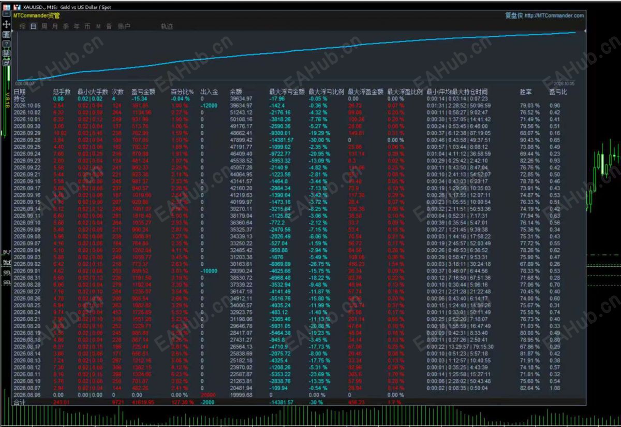Click the 盈亏比 column header
The width and height of the screenshot is (621, 427).
pos(558,92)
